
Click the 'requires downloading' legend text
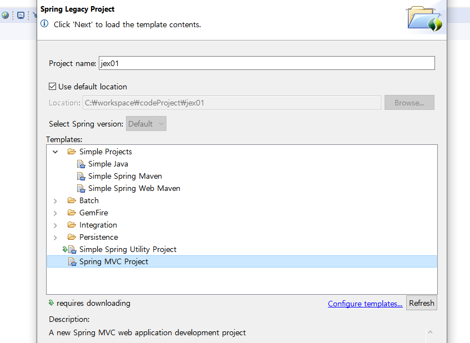[93, 303]
